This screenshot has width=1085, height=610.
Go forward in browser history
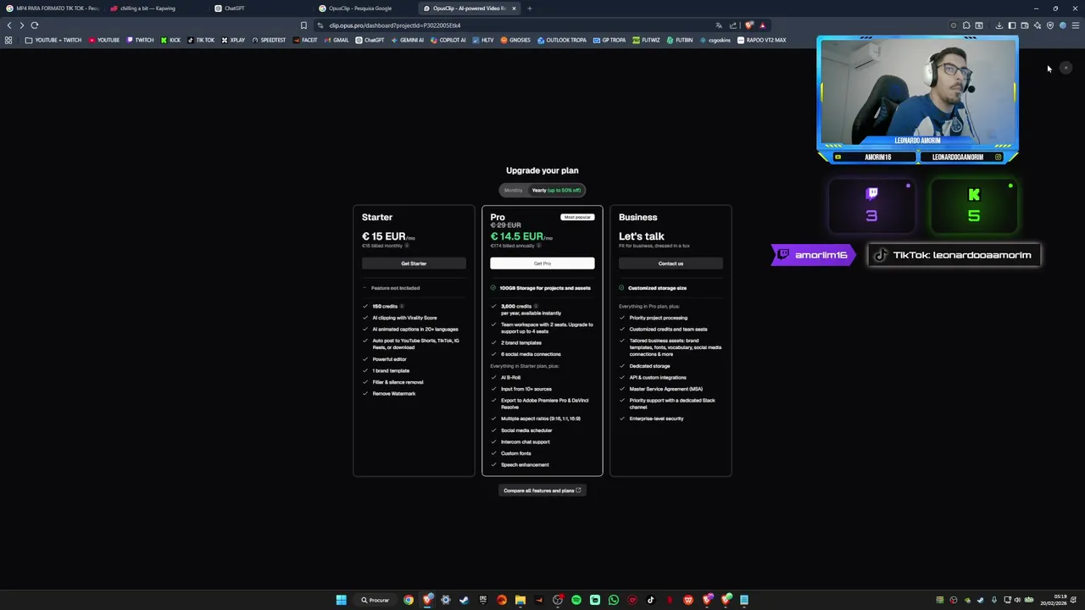[22, 25]
